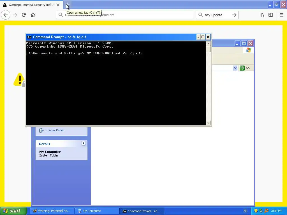287x215 pixels.
Task: Open address dropdown in My Computer window
Action: [235, 68]
